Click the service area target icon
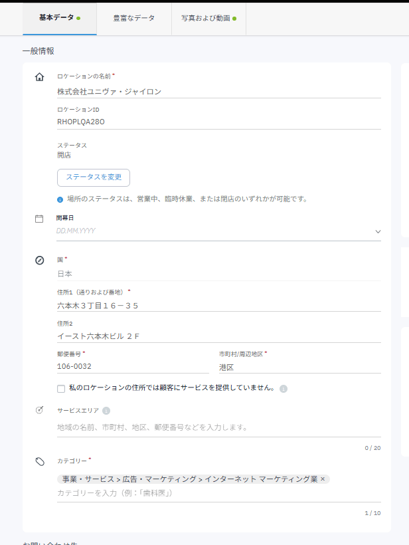 pos(39,410)
